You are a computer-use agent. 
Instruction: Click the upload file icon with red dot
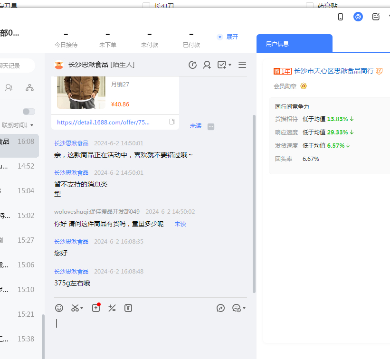click(96, 308)
